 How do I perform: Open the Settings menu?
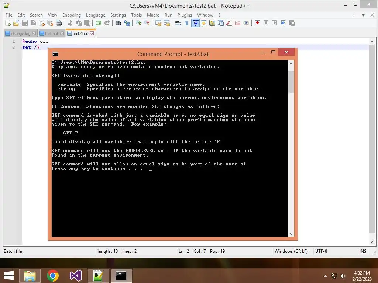(118, 15)
